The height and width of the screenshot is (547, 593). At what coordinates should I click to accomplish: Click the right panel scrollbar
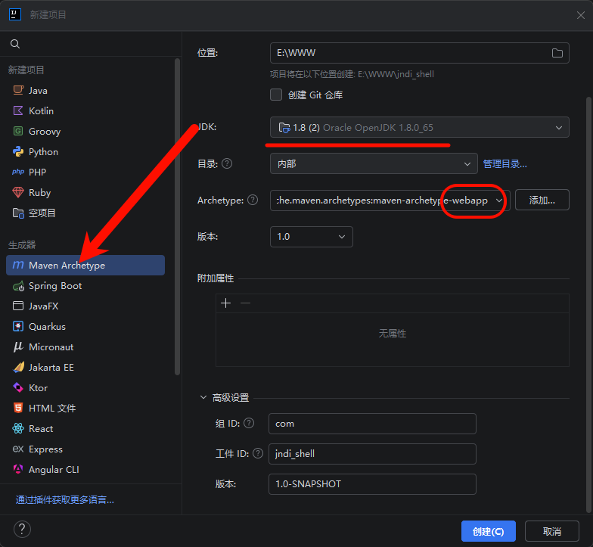click(x=588, y=305)
